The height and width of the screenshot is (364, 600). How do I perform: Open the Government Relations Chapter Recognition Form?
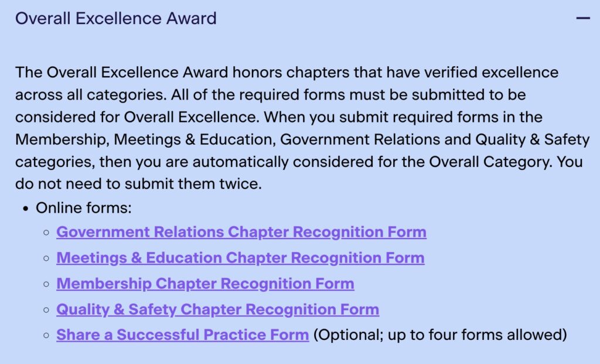pyautogui.click(x=241, y=232)
